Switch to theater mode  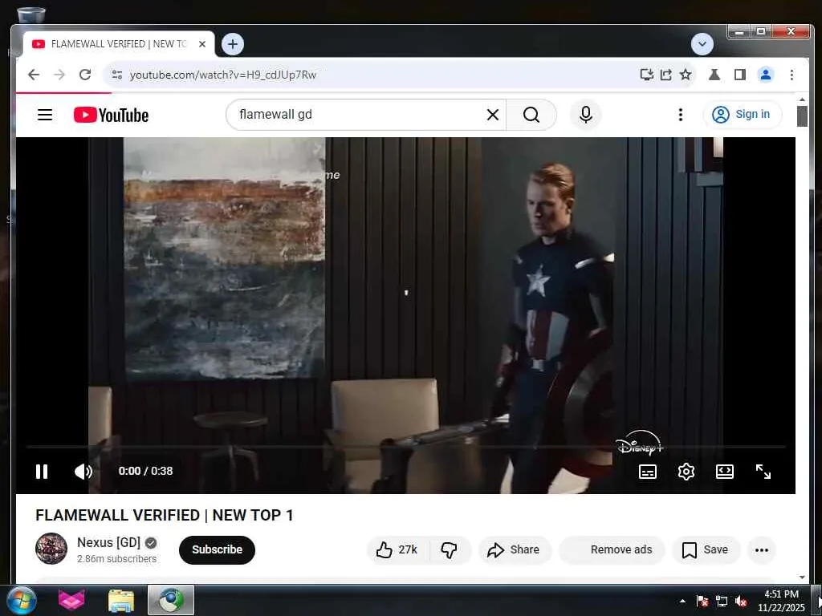click(725, 472)
